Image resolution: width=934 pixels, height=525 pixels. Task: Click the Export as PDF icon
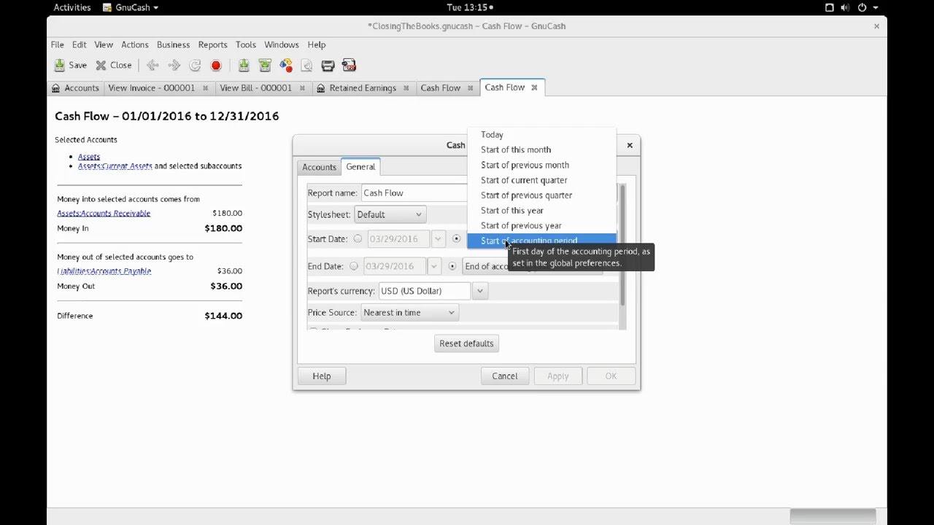pos(350,66)
